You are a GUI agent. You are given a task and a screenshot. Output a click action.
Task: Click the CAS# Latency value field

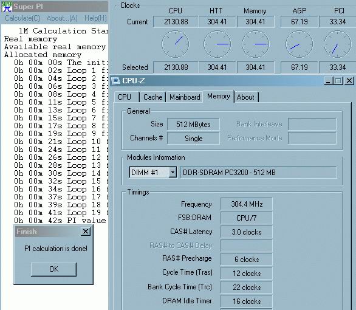click(x=246, y=232)
